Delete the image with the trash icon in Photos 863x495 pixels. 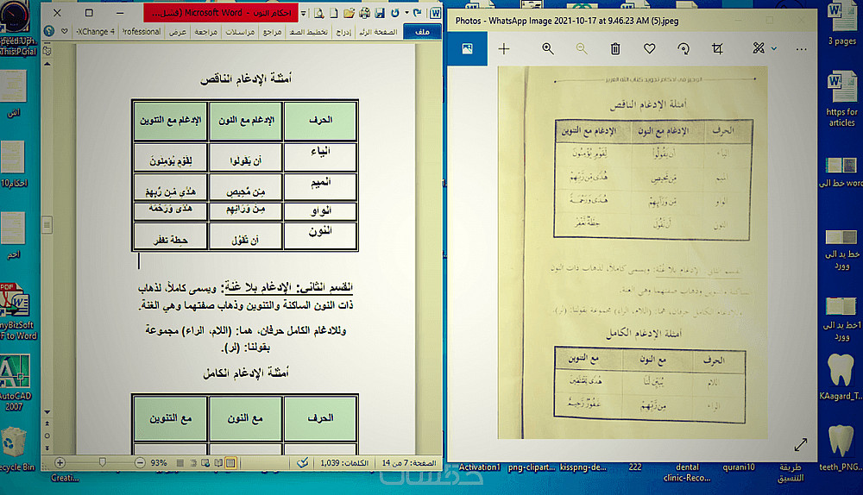[x=615, y=48]
